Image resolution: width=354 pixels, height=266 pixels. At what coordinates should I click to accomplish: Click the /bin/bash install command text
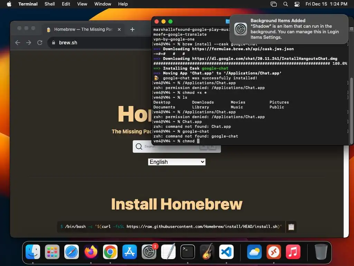point(171,227)
